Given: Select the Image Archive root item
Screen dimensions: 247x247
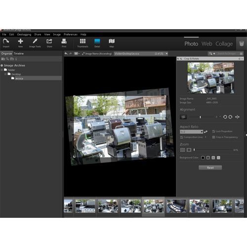Looking at the screenshot, I should click(x=14, y=65).
